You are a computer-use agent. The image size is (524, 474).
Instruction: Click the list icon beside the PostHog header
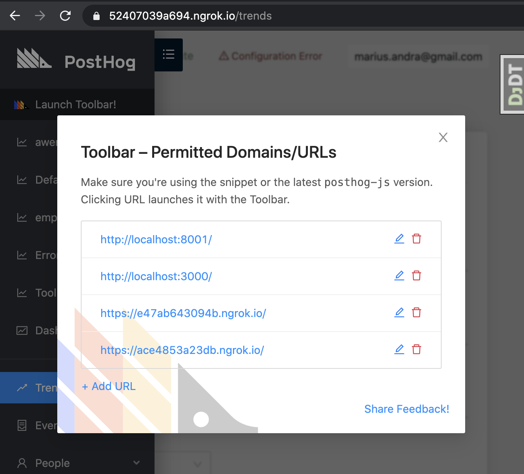169,55
